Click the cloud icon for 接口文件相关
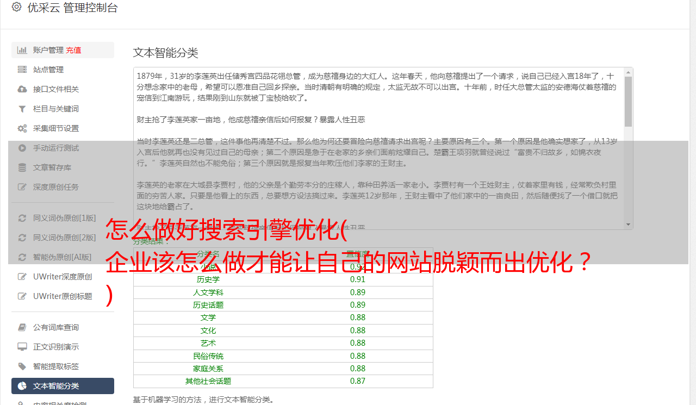 click(22, 89)
